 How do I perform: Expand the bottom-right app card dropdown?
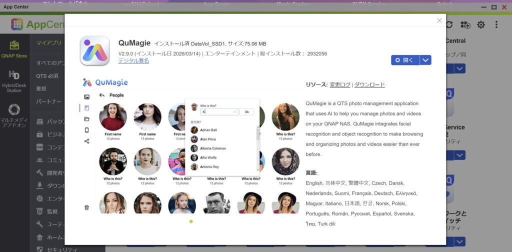pos(460,242)
